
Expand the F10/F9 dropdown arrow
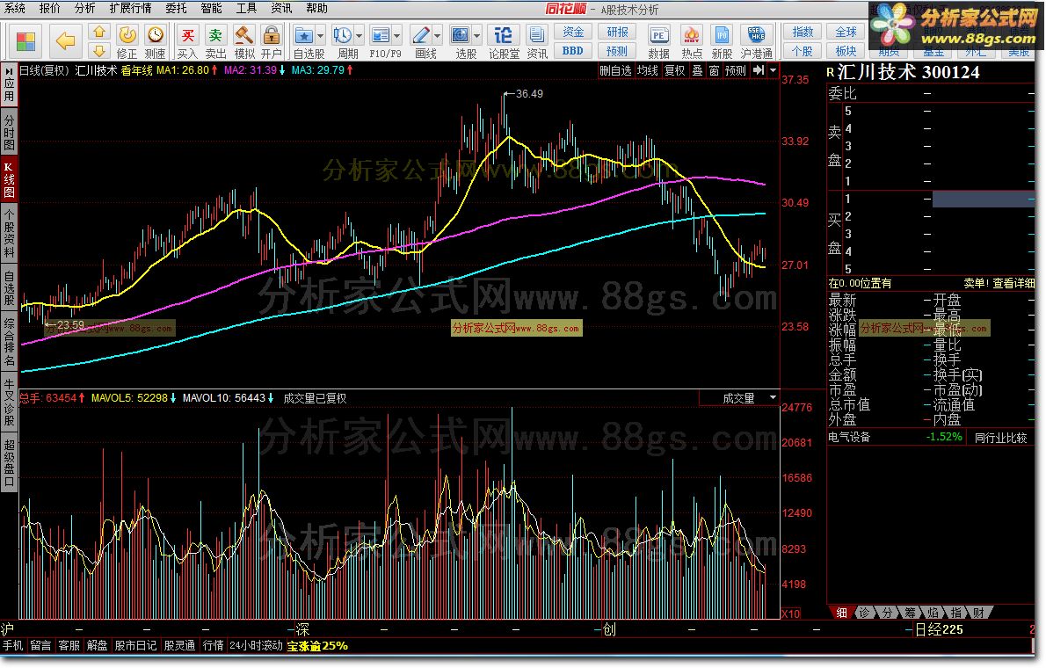pyautogui.click(x=397, y=35)
